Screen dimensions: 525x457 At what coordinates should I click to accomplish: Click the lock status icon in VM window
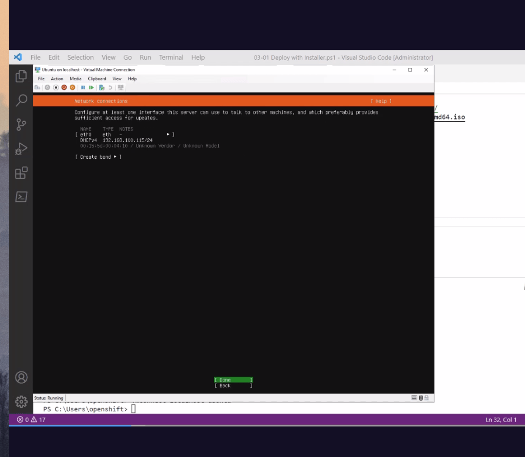coord(426,398)
